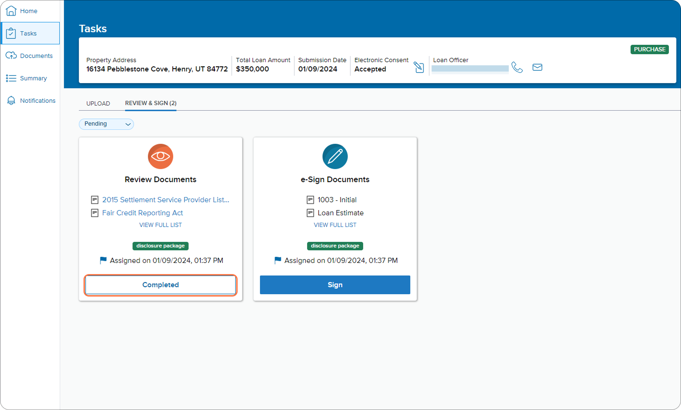Call loan officer via phone icon

click(517, 67)
